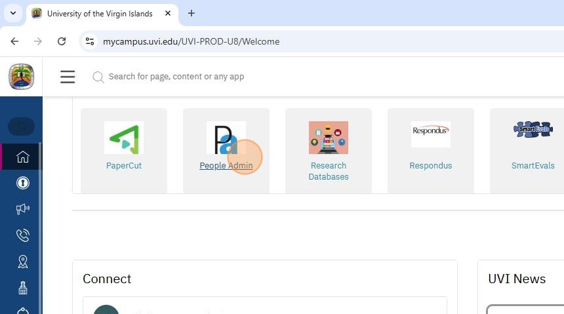Open the phone contact sidebar icon

coord(23,235)
